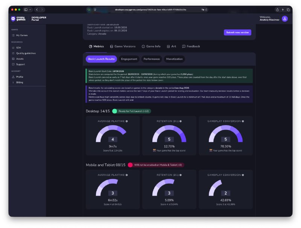The image size is (301, 228).
Task: Click the Desktop Average Playtime gauge
Action: click(x=111, y=134)
